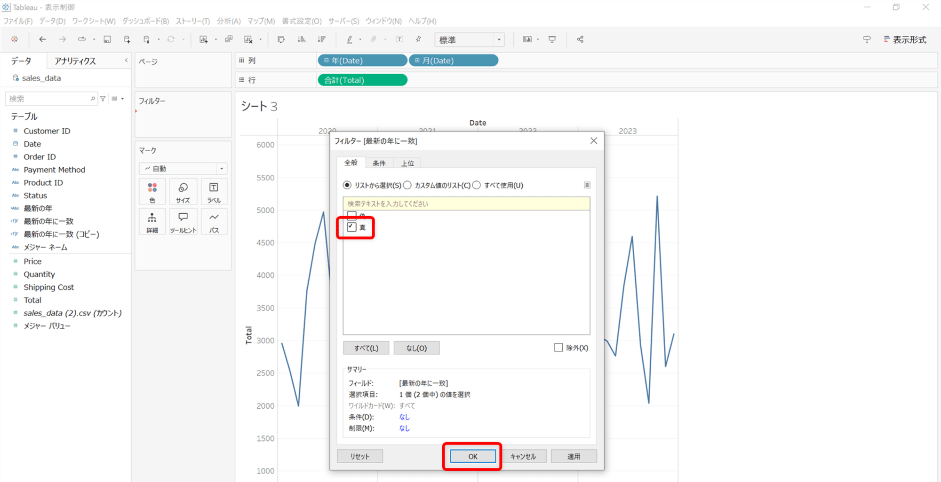Screen dimensions: 941x482
Task: Click the fix axes pin icon
Action: pos(418,39)
